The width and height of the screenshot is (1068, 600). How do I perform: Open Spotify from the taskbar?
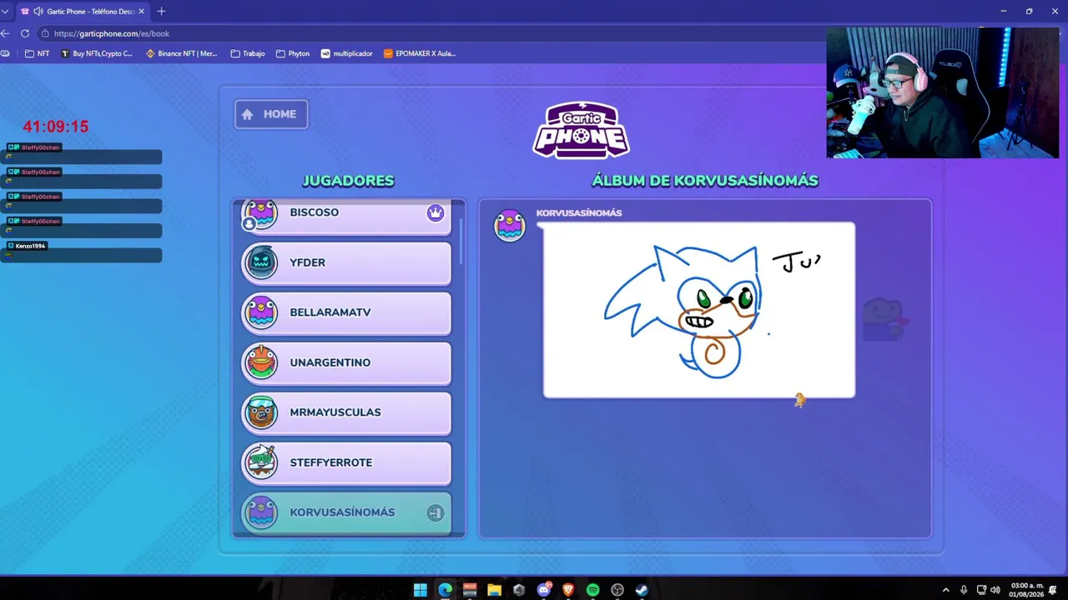pos(592,590)
